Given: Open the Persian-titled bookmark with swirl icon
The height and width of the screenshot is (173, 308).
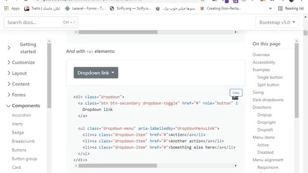Looking at the screenshot, I should click(175, 9).
